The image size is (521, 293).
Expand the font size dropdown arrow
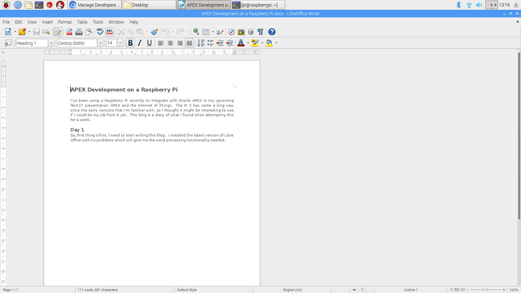[120, 43]
